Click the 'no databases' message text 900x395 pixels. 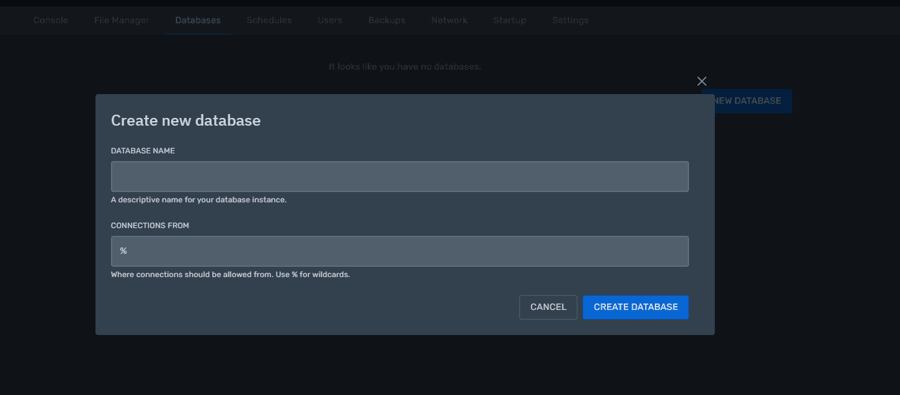pyautogui.click(x=405, y=66)
